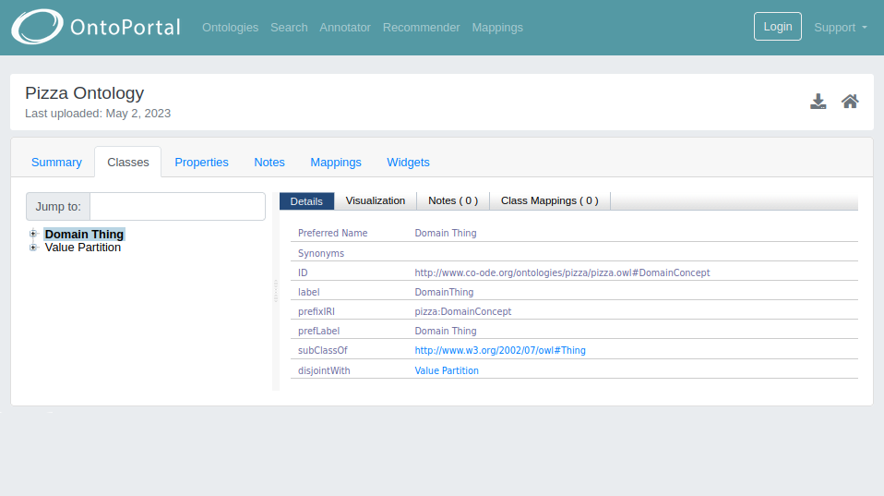The width and height of the screenshot is (884, 496).
Task: Click the OntoPortal logo
Action: point(96,27)
